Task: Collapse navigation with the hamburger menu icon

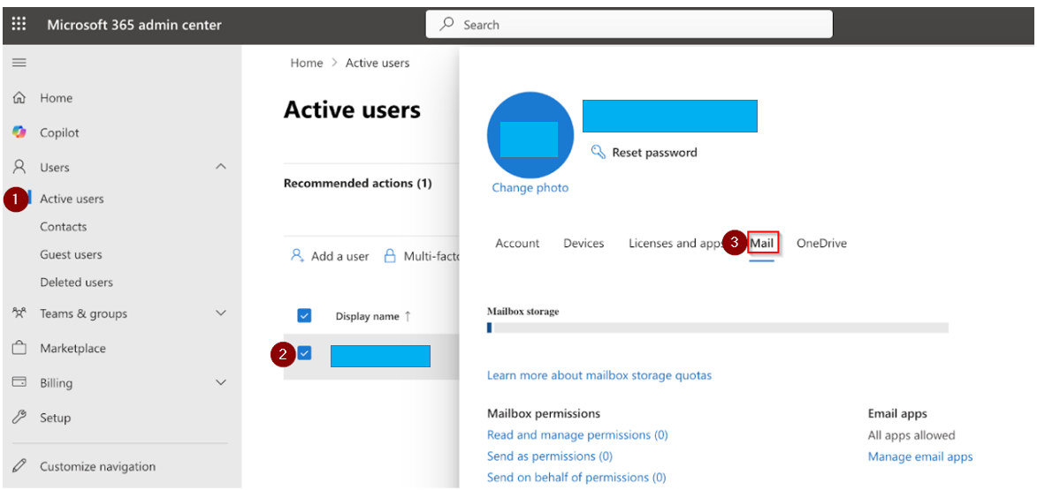Action: click(x=19, y=63)
